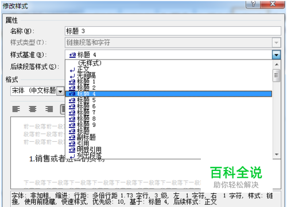
Task: Select 引用 in the style list
Action: 168,143
